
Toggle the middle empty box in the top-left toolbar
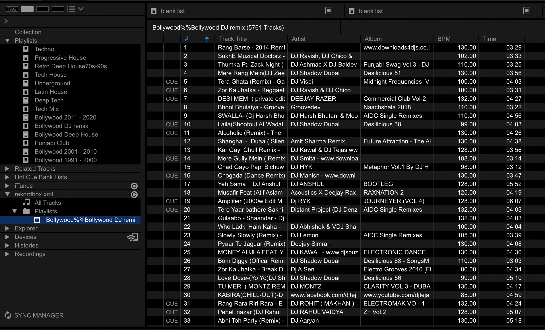(43, 9)
